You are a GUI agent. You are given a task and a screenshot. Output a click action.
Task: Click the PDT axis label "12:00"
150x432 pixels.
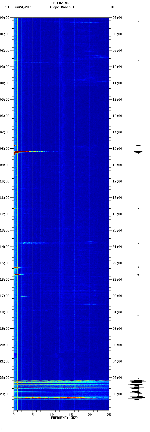[x=5, y=214]
